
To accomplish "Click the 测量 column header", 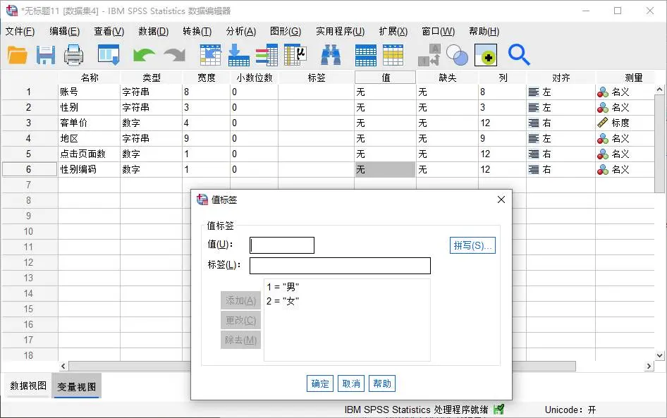I will point(627,78).
